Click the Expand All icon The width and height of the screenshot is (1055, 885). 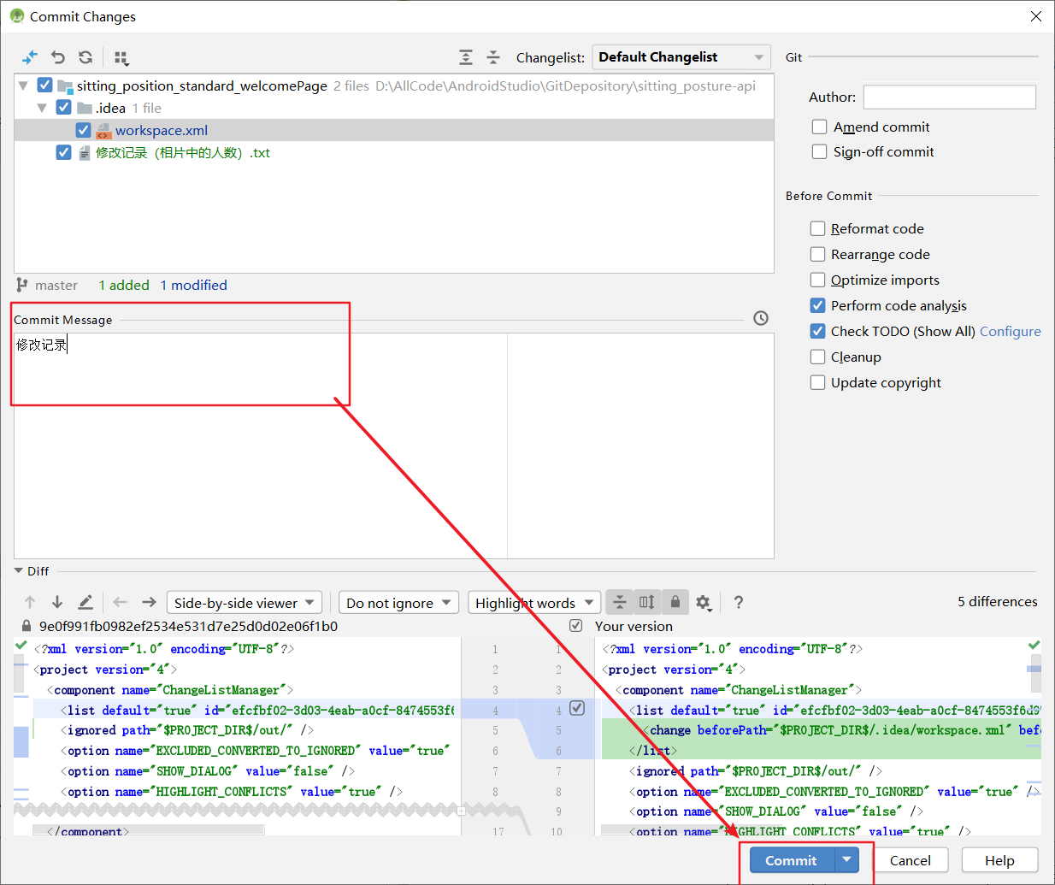pos(466,57)
